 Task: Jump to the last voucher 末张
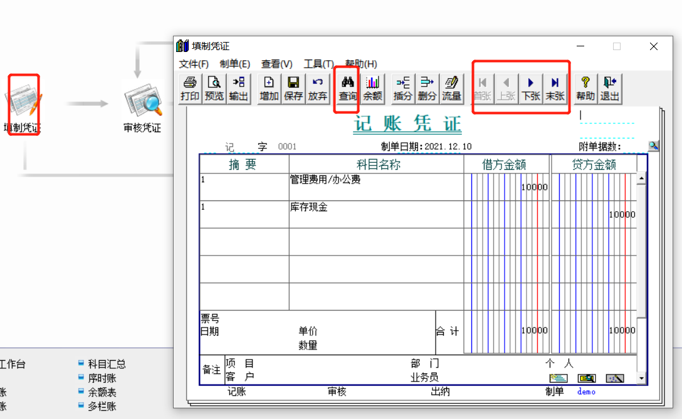555,89
